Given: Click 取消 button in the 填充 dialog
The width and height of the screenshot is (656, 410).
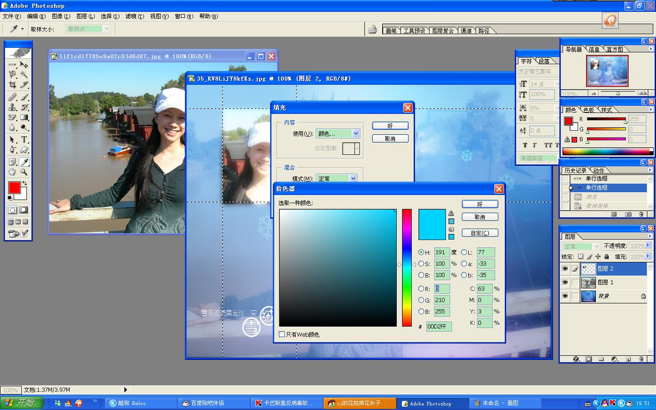Looking at the screenshot, I should [x=390, y=138].
